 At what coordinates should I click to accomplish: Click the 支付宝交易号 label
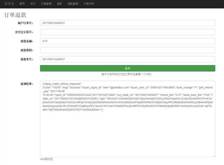click(x=24, y=32)
